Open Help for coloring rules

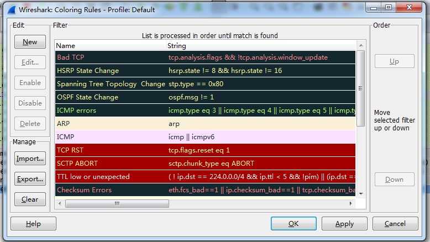click(x=33, y=224)
